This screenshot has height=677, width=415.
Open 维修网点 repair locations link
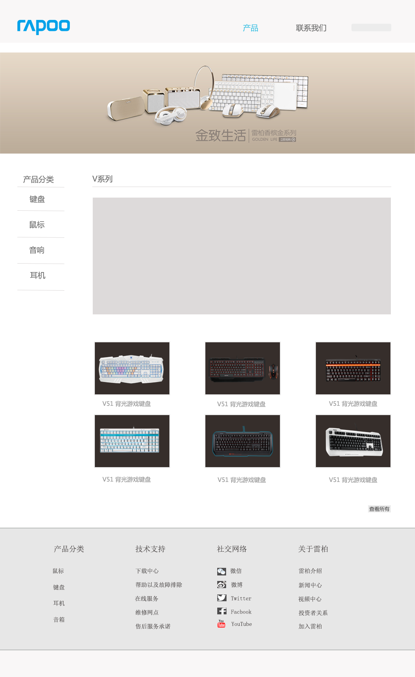147,612
